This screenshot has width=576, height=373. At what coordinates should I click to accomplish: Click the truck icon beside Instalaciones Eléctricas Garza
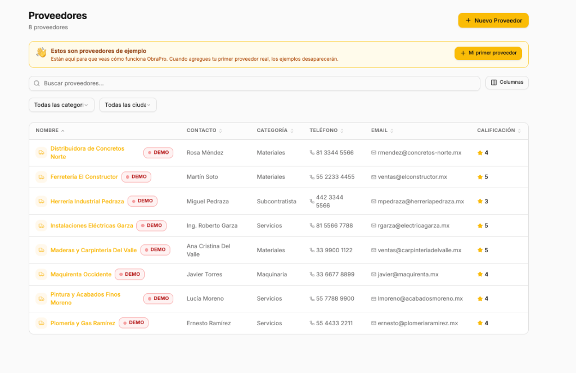41,226
